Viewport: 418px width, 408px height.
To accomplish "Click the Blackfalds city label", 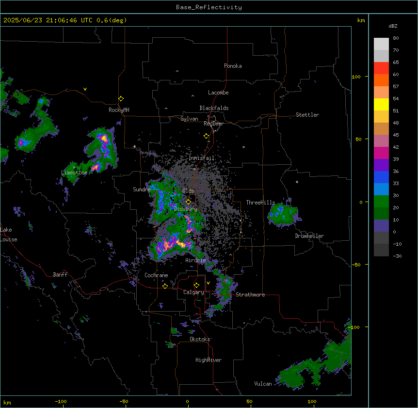I will point(214,108).
